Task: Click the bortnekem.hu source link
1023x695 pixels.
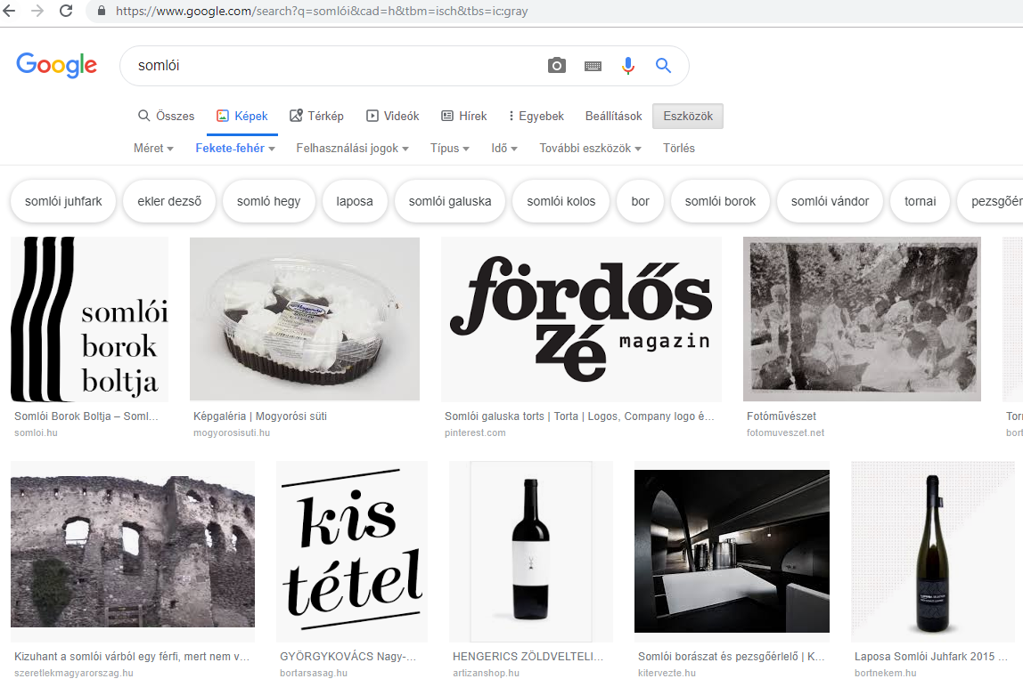Action: click(x=886, y=673)
